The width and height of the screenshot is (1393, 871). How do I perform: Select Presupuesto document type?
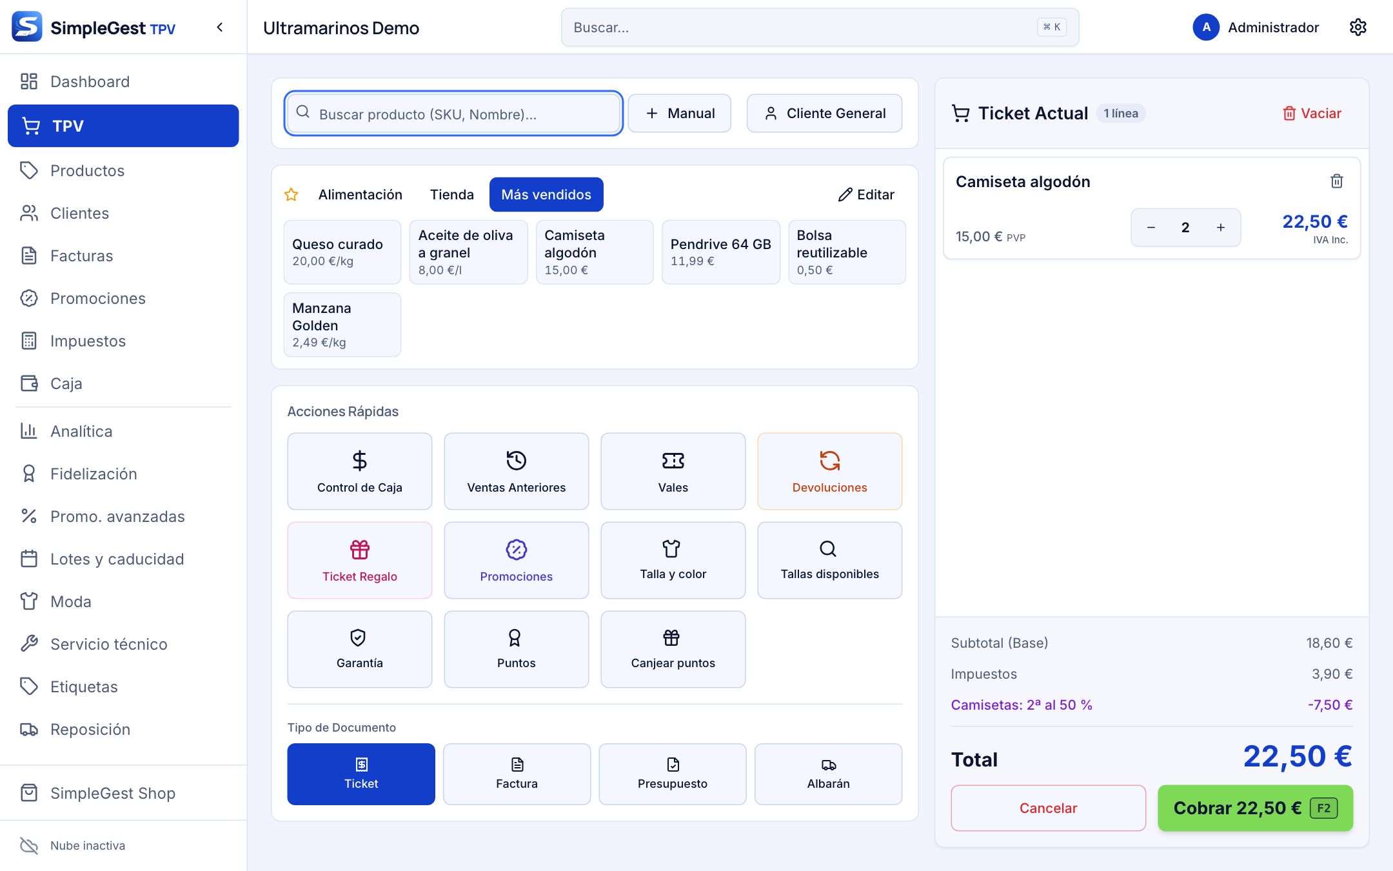[x=673, y=774]
